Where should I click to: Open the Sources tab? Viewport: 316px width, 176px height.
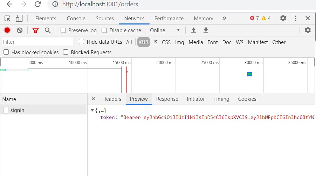click(105, 18)
